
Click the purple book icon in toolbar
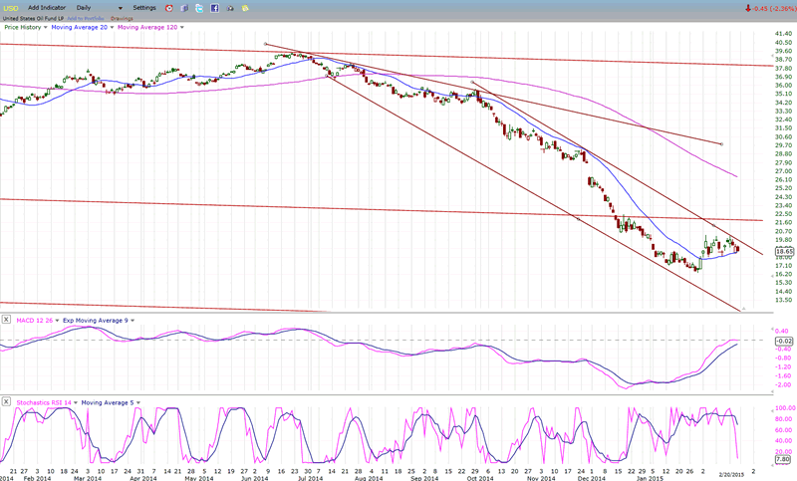[183, 7]
